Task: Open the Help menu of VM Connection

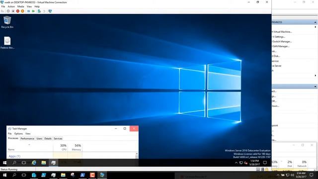Action: [37, 6]
